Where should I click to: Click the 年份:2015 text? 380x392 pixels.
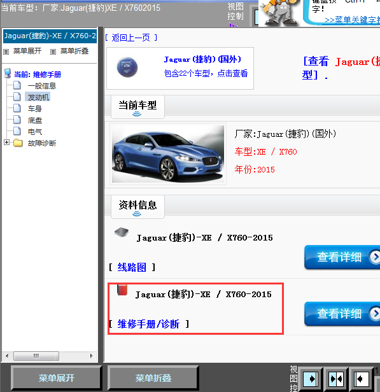pyautogui.click(x=255, y=169)
